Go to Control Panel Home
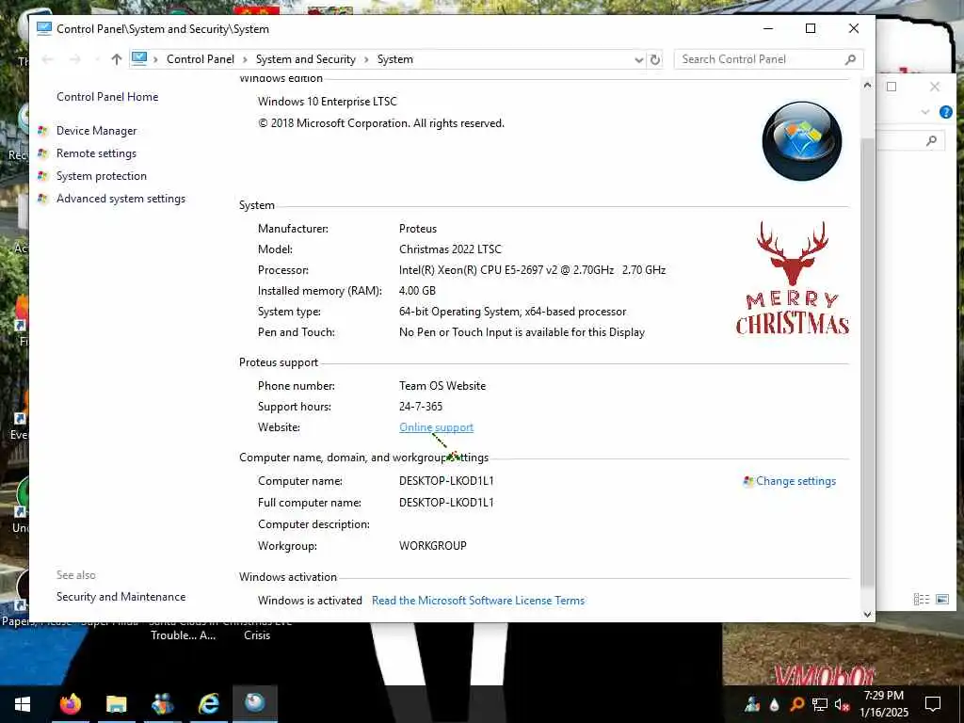The width and height of the screenshot is (964, 723). point(107,97)
